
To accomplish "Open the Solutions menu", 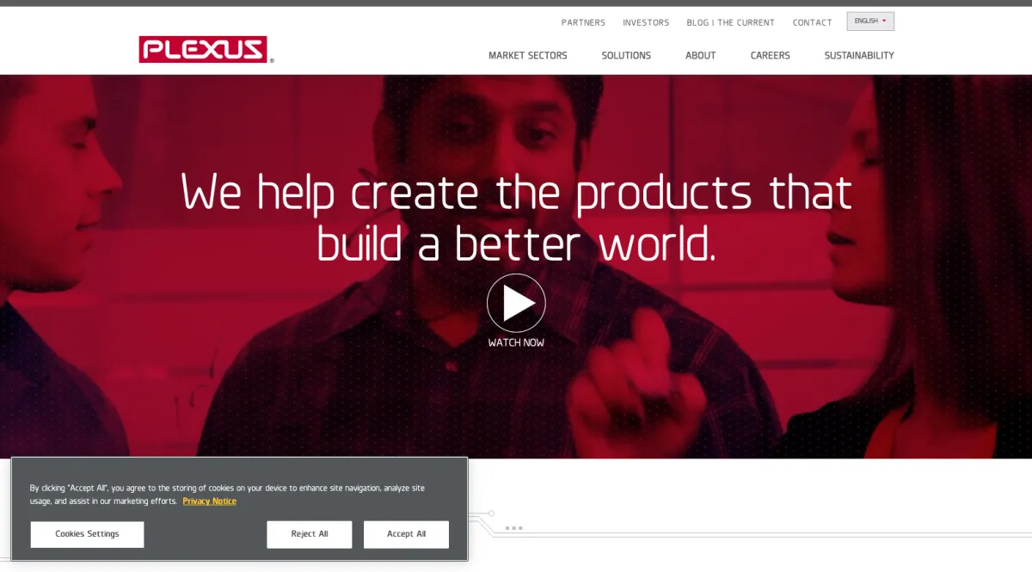I will coord(626,55).
